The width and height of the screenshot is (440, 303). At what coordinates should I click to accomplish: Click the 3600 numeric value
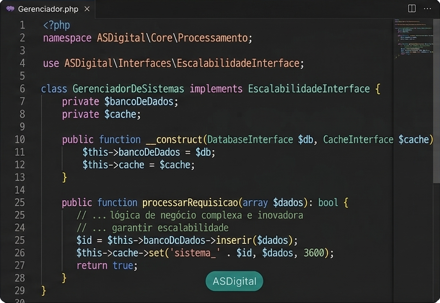tap(314, 253)
